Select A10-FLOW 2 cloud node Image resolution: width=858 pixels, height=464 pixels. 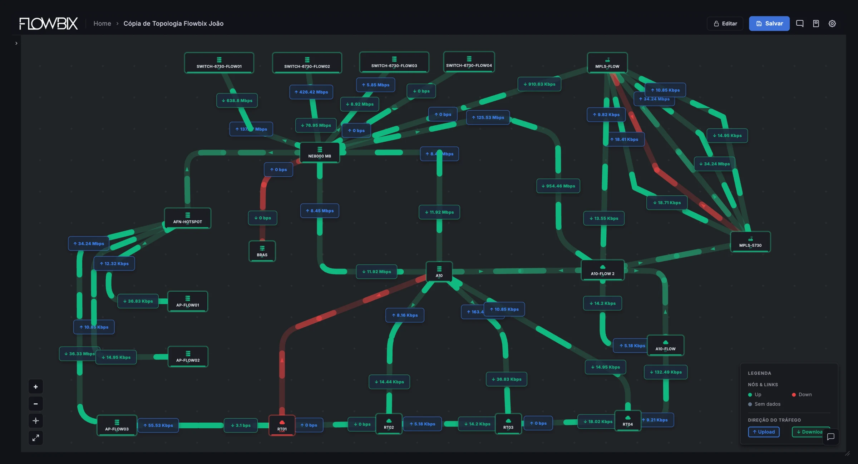(603, 270)
